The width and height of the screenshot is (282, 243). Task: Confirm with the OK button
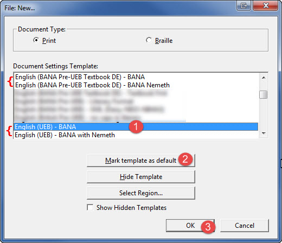pyautogui.click(x=190, y=226)
